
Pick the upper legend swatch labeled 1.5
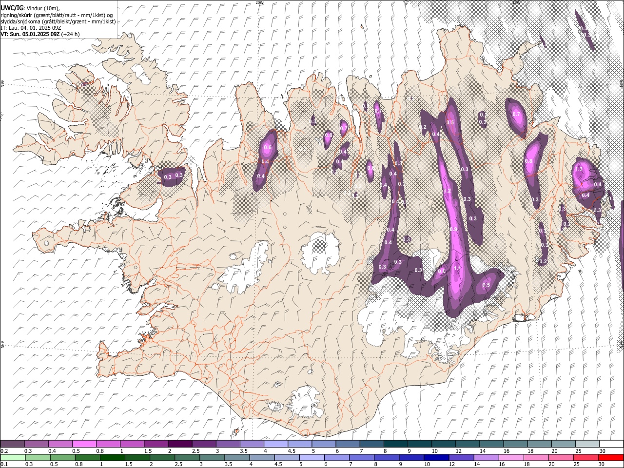click(156, 444)
